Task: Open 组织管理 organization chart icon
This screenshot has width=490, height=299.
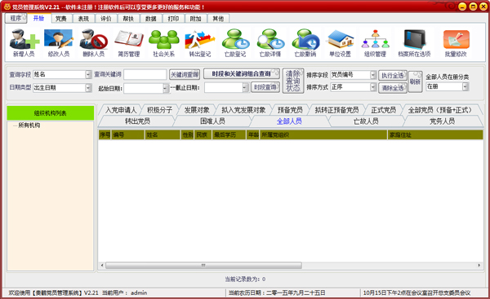Action: [375, 43]
